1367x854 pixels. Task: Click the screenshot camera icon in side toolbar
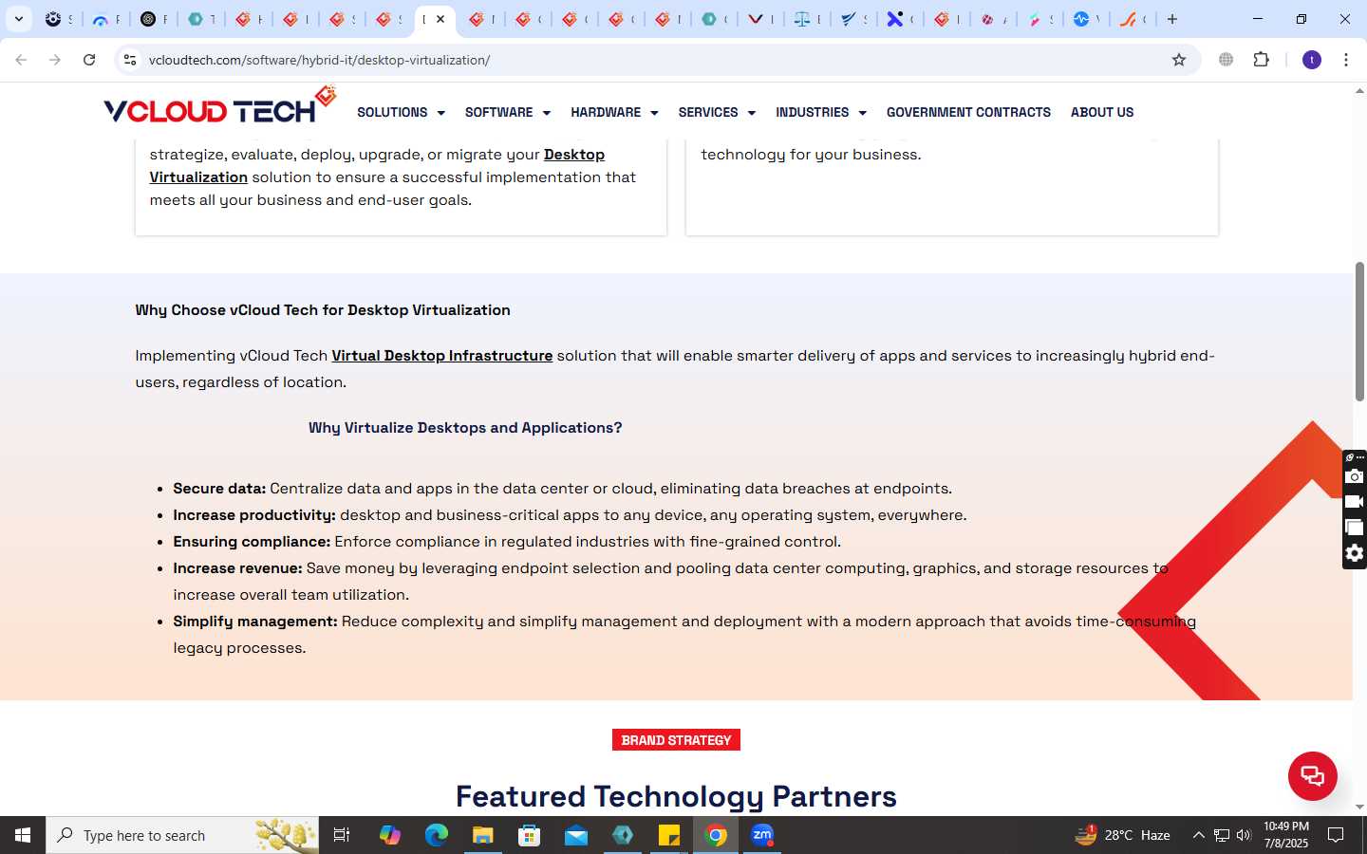[x=1355, y=476]
